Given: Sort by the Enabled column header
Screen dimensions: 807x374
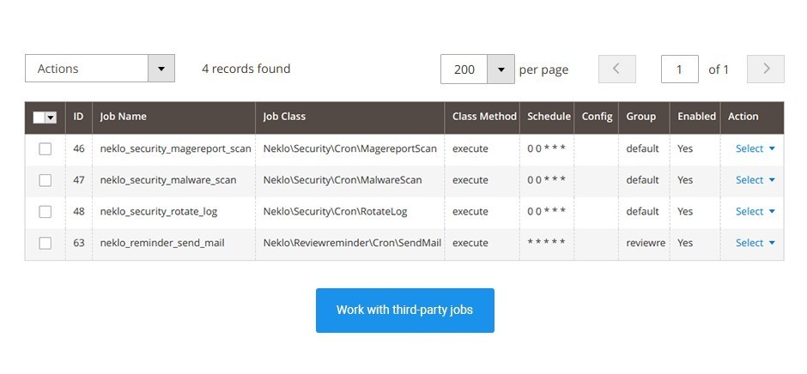Looking at the screenshot, I should click(695, 118).
